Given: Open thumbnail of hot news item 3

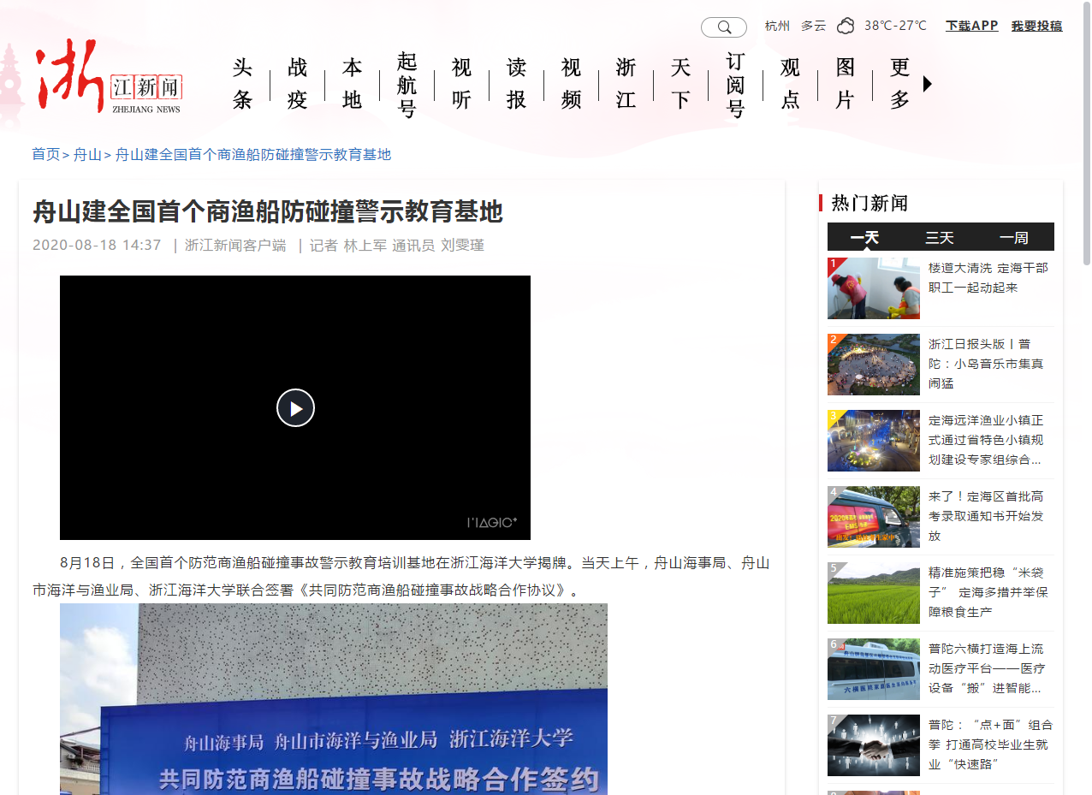Looking at the screenshot, I should click(874, 441).
